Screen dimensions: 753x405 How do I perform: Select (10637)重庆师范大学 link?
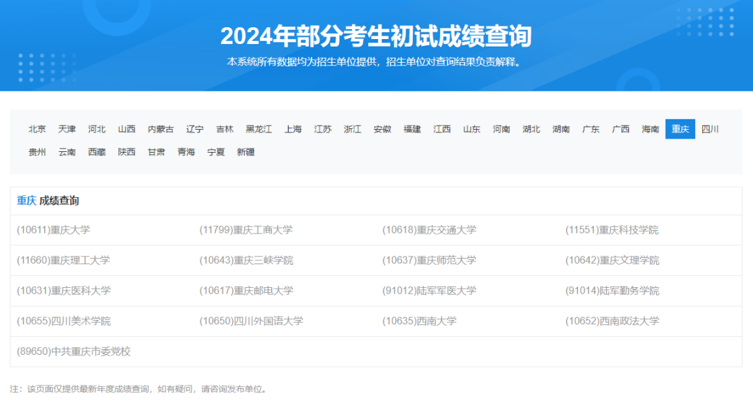coord(429,260)
